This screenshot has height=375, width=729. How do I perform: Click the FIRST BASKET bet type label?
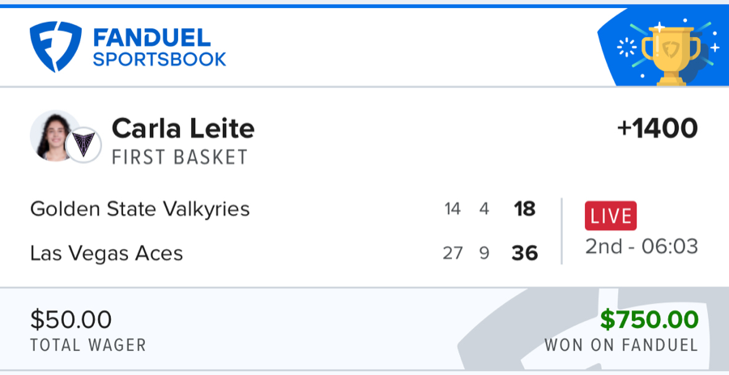[x=179, y=157]
